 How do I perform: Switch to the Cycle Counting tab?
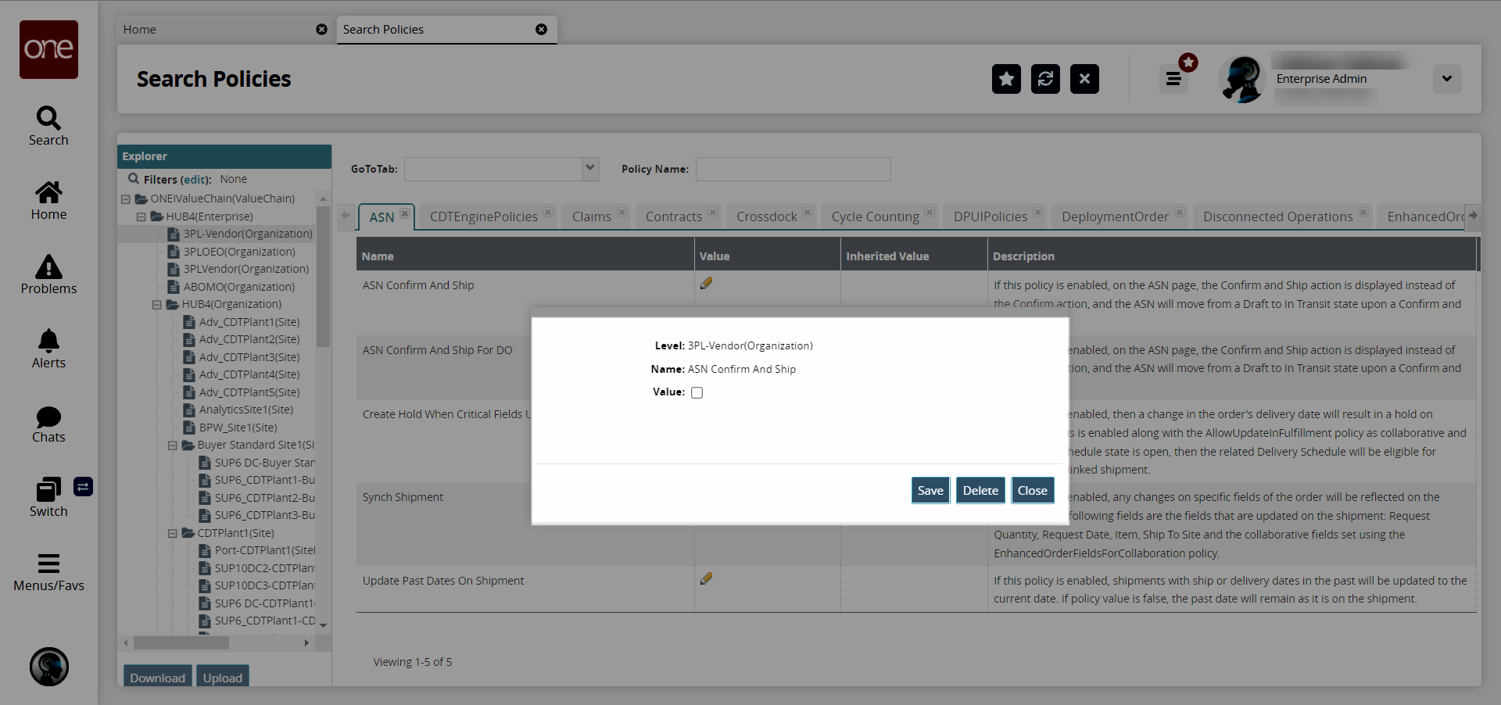(x=875, y=217)
